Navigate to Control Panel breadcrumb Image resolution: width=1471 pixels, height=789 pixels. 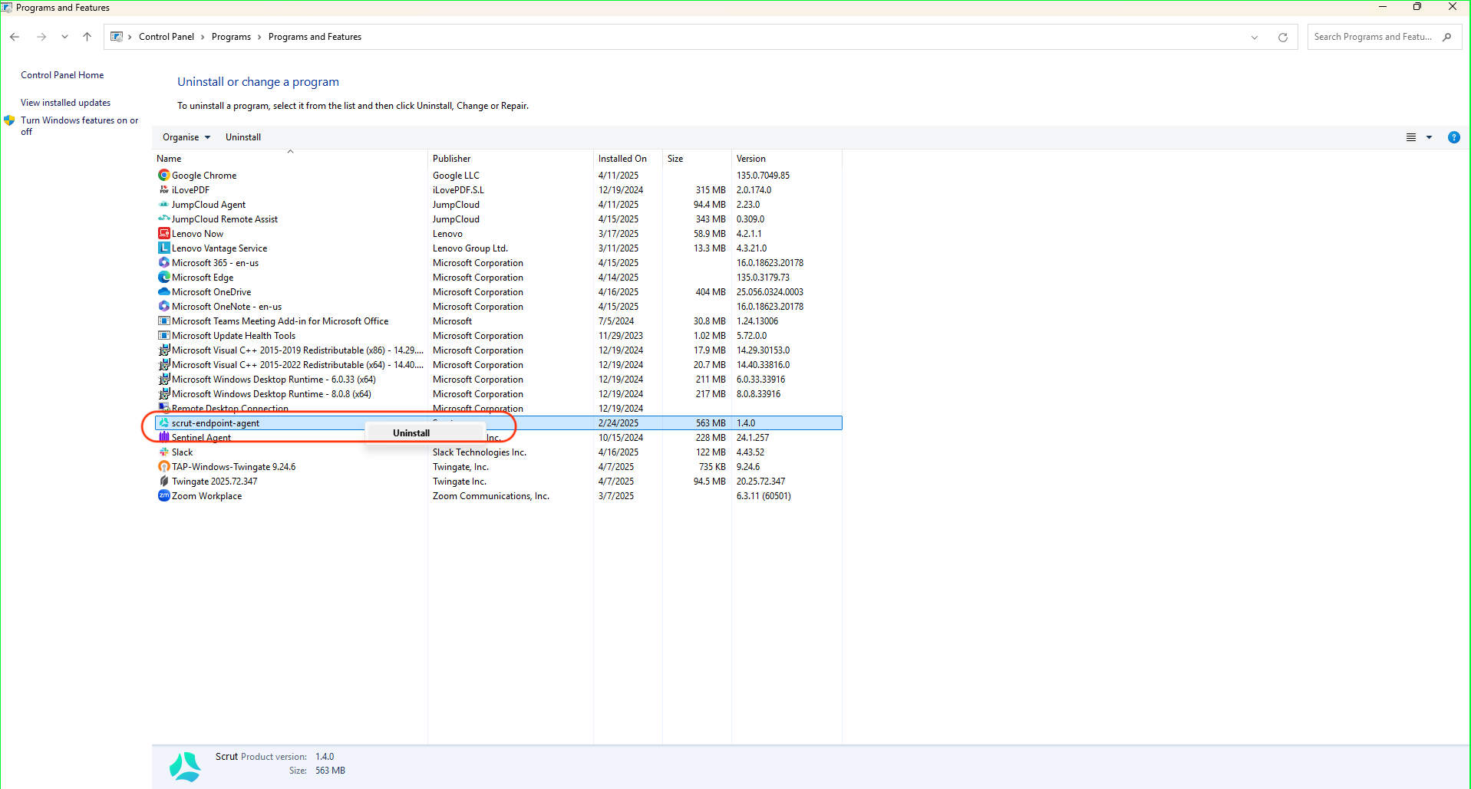coord(167,37)
